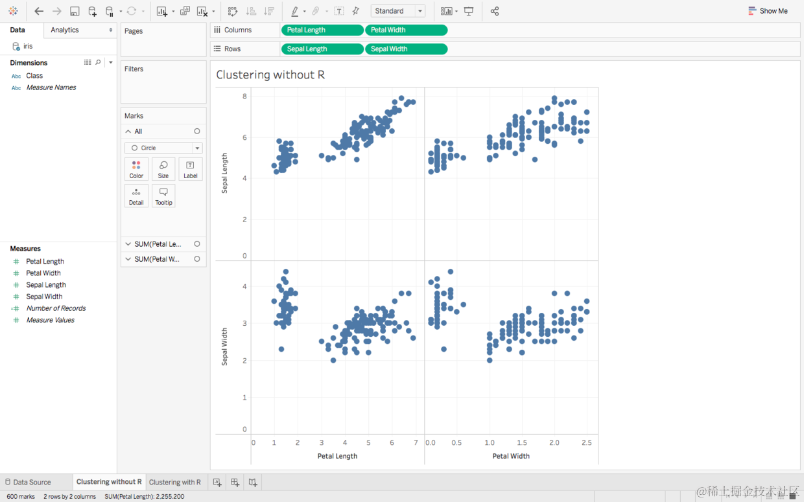Open dropdown arrow next to new worksheet icon
Screen dimensions: 804x502
[173, 11]
